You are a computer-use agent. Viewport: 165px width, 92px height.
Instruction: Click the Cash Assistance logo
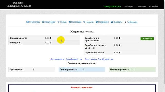pyautogui.click(x=19, y=5)
